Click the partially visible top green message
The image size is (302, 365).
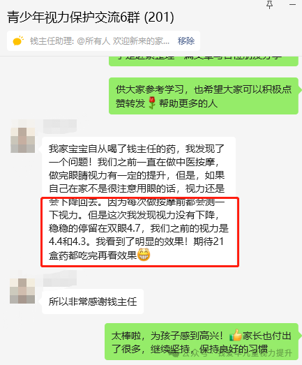[x=204, y=61]
